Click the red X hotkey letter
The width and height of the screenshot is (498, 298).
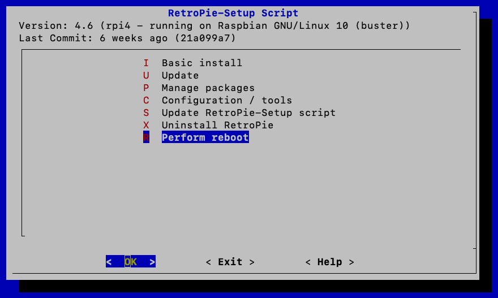click(x=146, y=125)
